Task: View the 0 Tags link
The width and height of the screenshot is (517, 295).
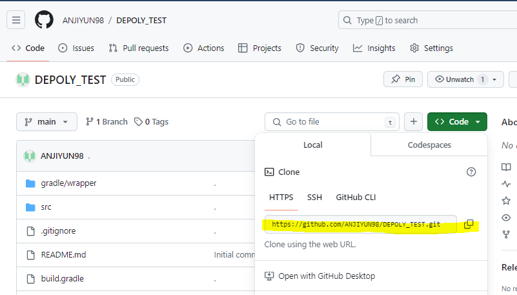Action: point(151,121)
